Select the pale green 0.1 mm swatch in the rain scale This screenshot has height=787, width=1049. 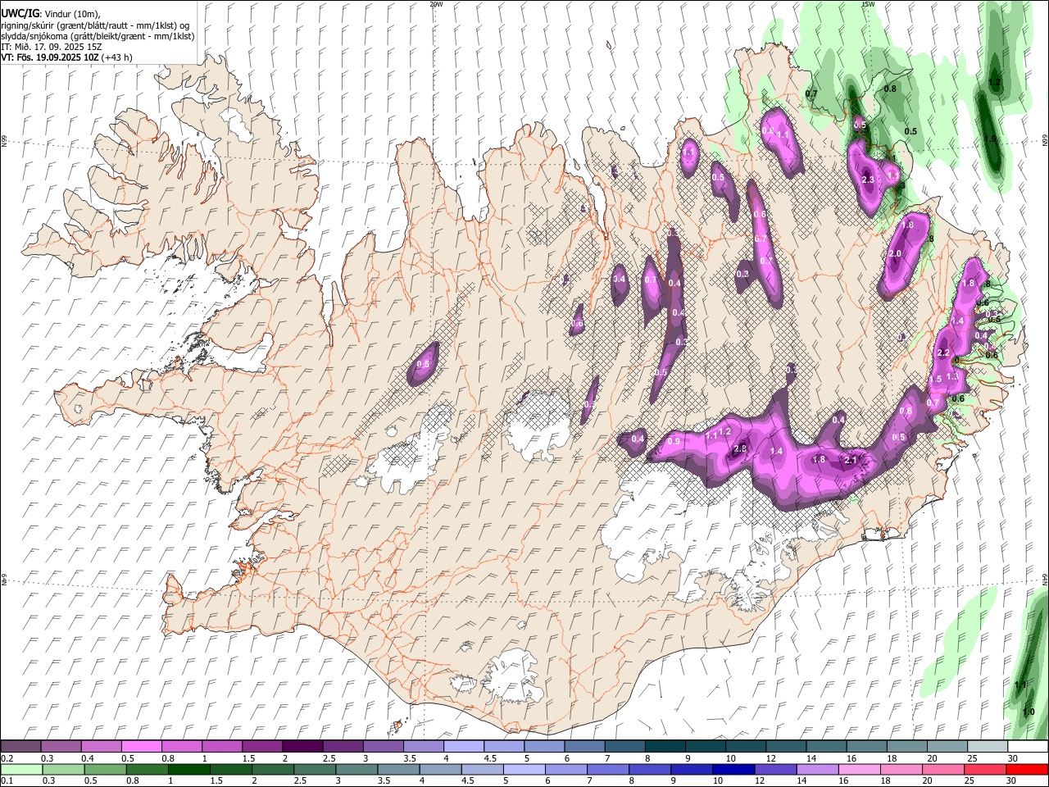20,769
